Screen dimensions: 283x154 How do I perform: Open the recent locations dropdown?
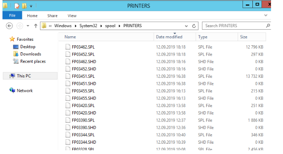[28, 26]
